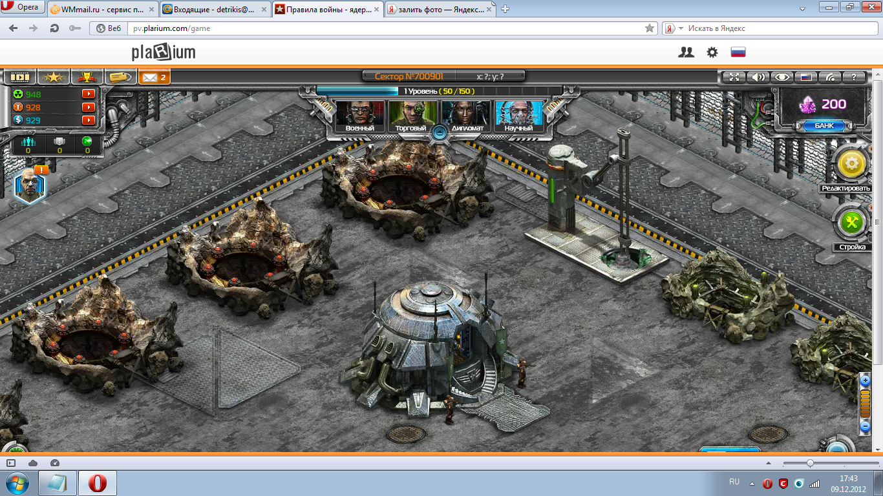Open the Opera menu button
883x496 pixels.
22,8
